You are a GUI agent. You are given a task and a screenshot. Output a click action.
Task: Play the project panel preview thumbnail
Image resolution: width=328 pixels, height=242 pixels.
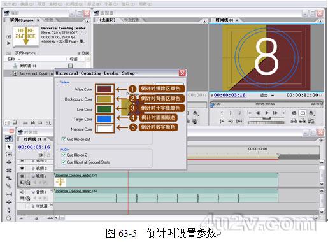(x=9, y=43)
